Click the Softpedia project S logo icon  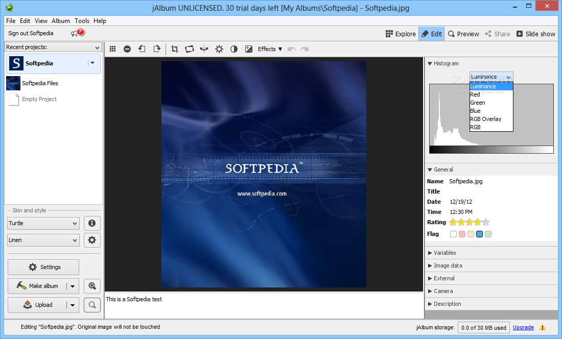click(x=16, y=63)
